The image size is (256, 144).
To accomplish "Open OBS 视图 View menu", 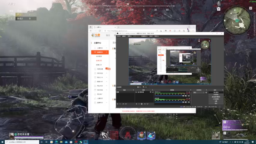I will pos(130,36).
